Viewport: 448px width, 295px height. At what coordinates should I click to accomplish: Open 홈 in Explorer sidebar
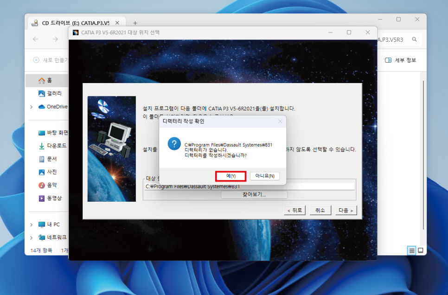(x=47, y=81)
